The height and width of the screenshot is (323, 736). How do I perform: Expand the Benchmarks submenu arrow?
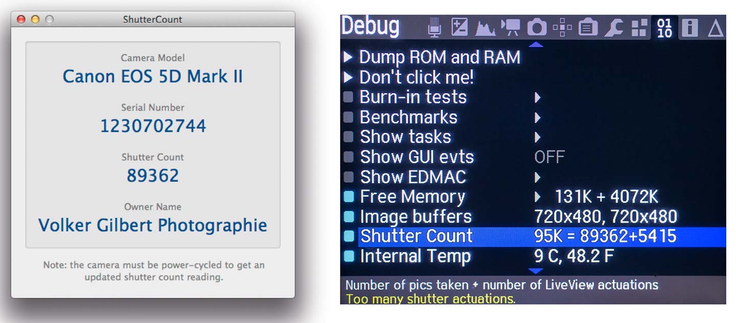click(538, 118)
